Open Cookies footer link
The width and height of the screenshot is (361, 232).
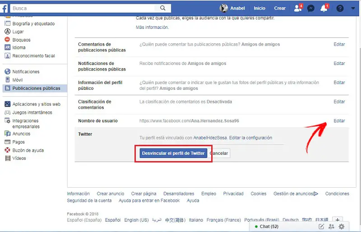click(258, 194)
